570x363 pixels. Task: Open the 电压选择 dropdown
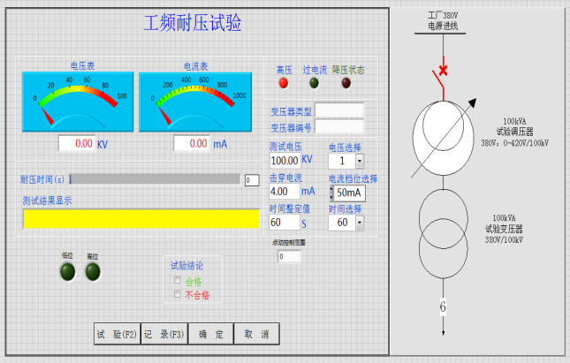coord(359,162)
